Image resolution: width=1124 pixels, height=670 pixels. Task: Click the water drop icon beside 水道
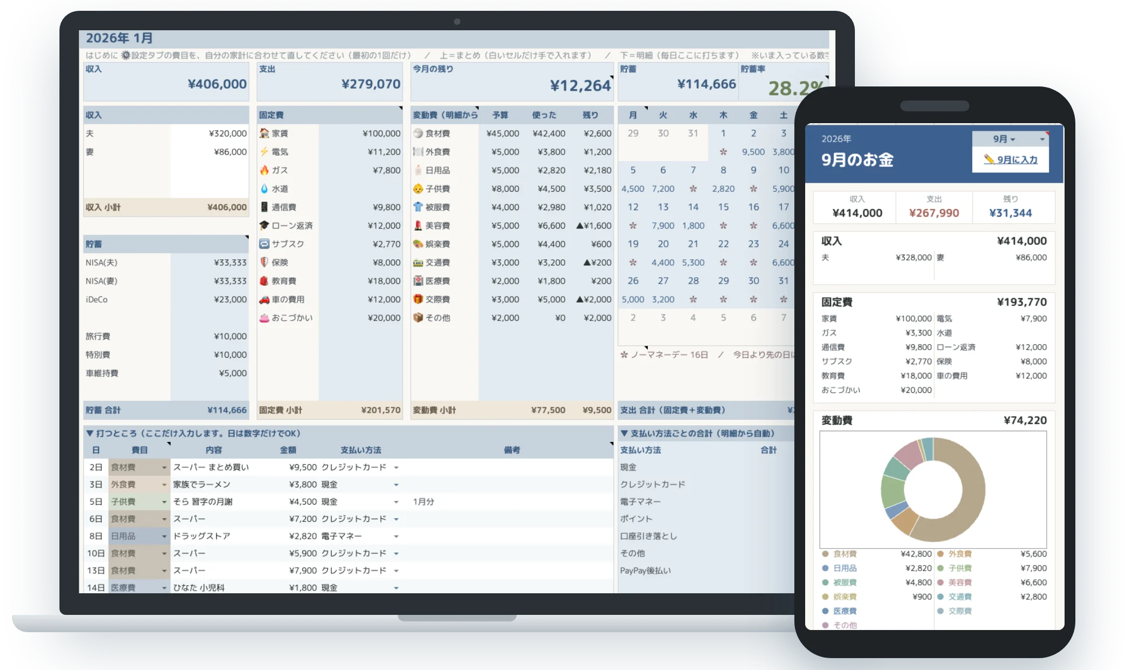264,189
